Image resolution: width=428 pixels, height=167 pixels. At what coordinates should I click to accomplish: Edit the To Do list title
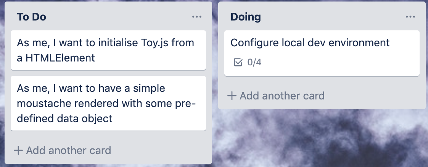pos(32,17)
